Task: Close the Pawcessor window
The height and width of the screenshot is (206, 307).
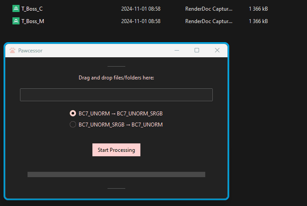Action: 217,51
